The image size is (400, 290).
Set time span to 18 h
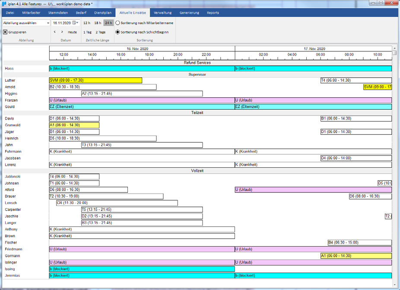pyautogui.click(x=98, y=23)
